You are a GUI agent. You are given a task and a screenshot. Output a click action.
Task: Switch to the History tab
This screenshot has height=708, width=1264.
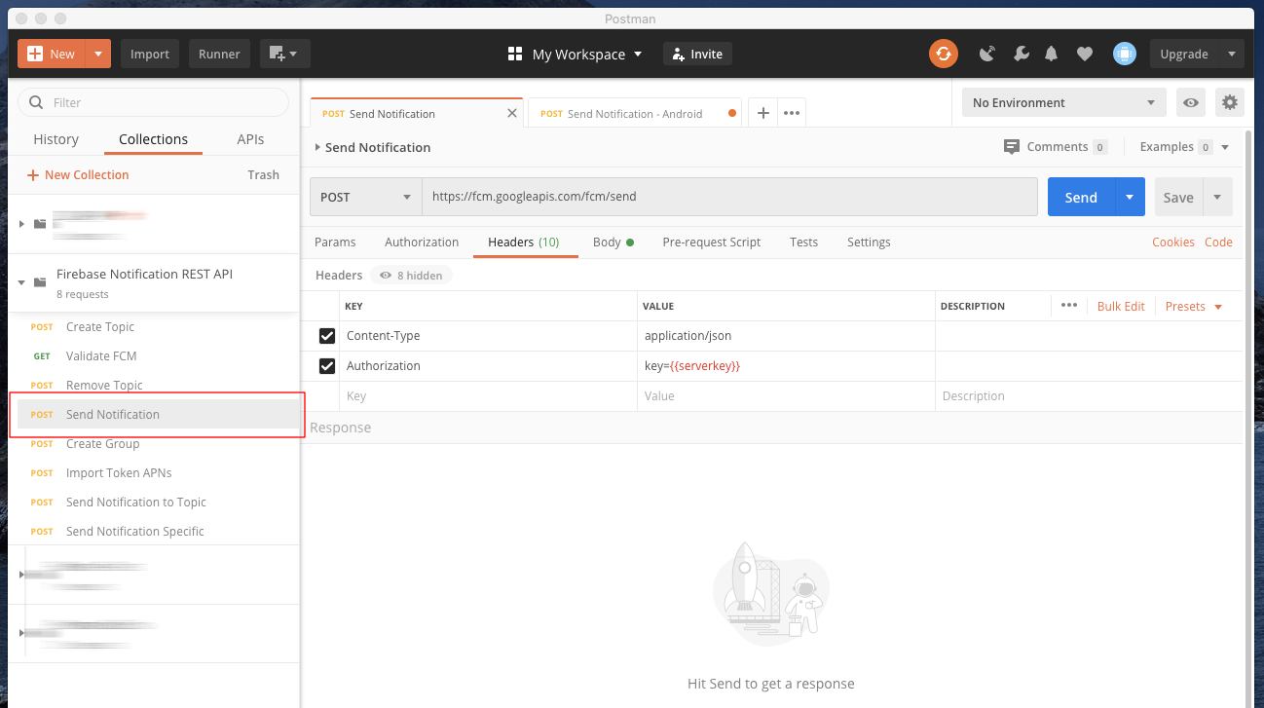(56, 139)
